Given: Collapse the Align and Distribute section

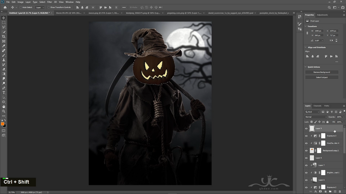Looking at the screenshot, I should click(305, 47).
